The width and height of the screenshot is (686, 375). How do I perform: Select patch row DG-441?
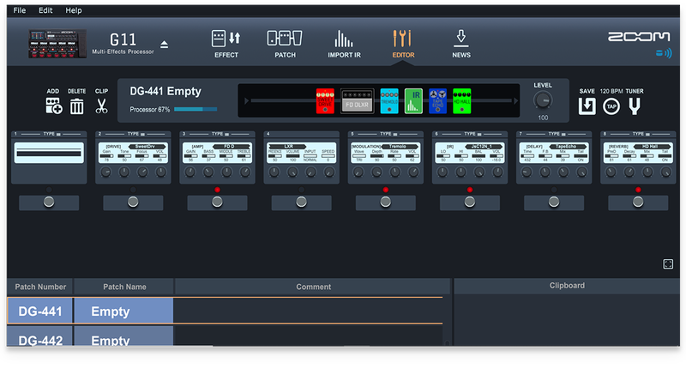click(x=225, y=311)
